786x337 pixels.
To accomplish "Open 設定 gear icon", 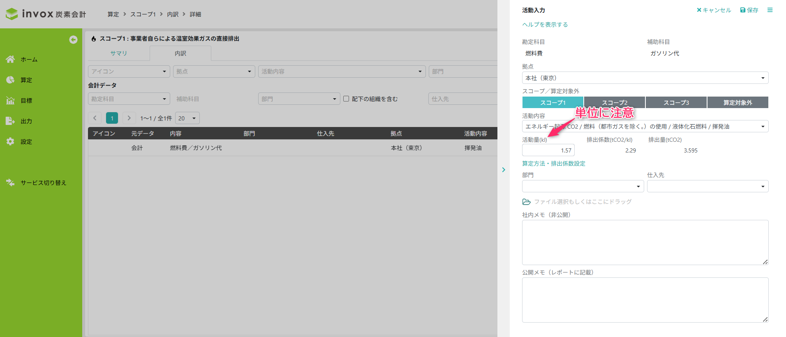I will (10, 141).
